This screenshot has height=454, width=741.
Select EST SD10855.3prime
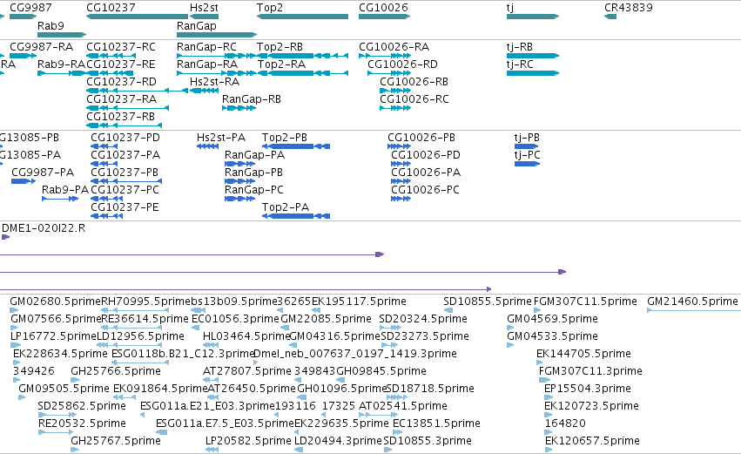388,451
